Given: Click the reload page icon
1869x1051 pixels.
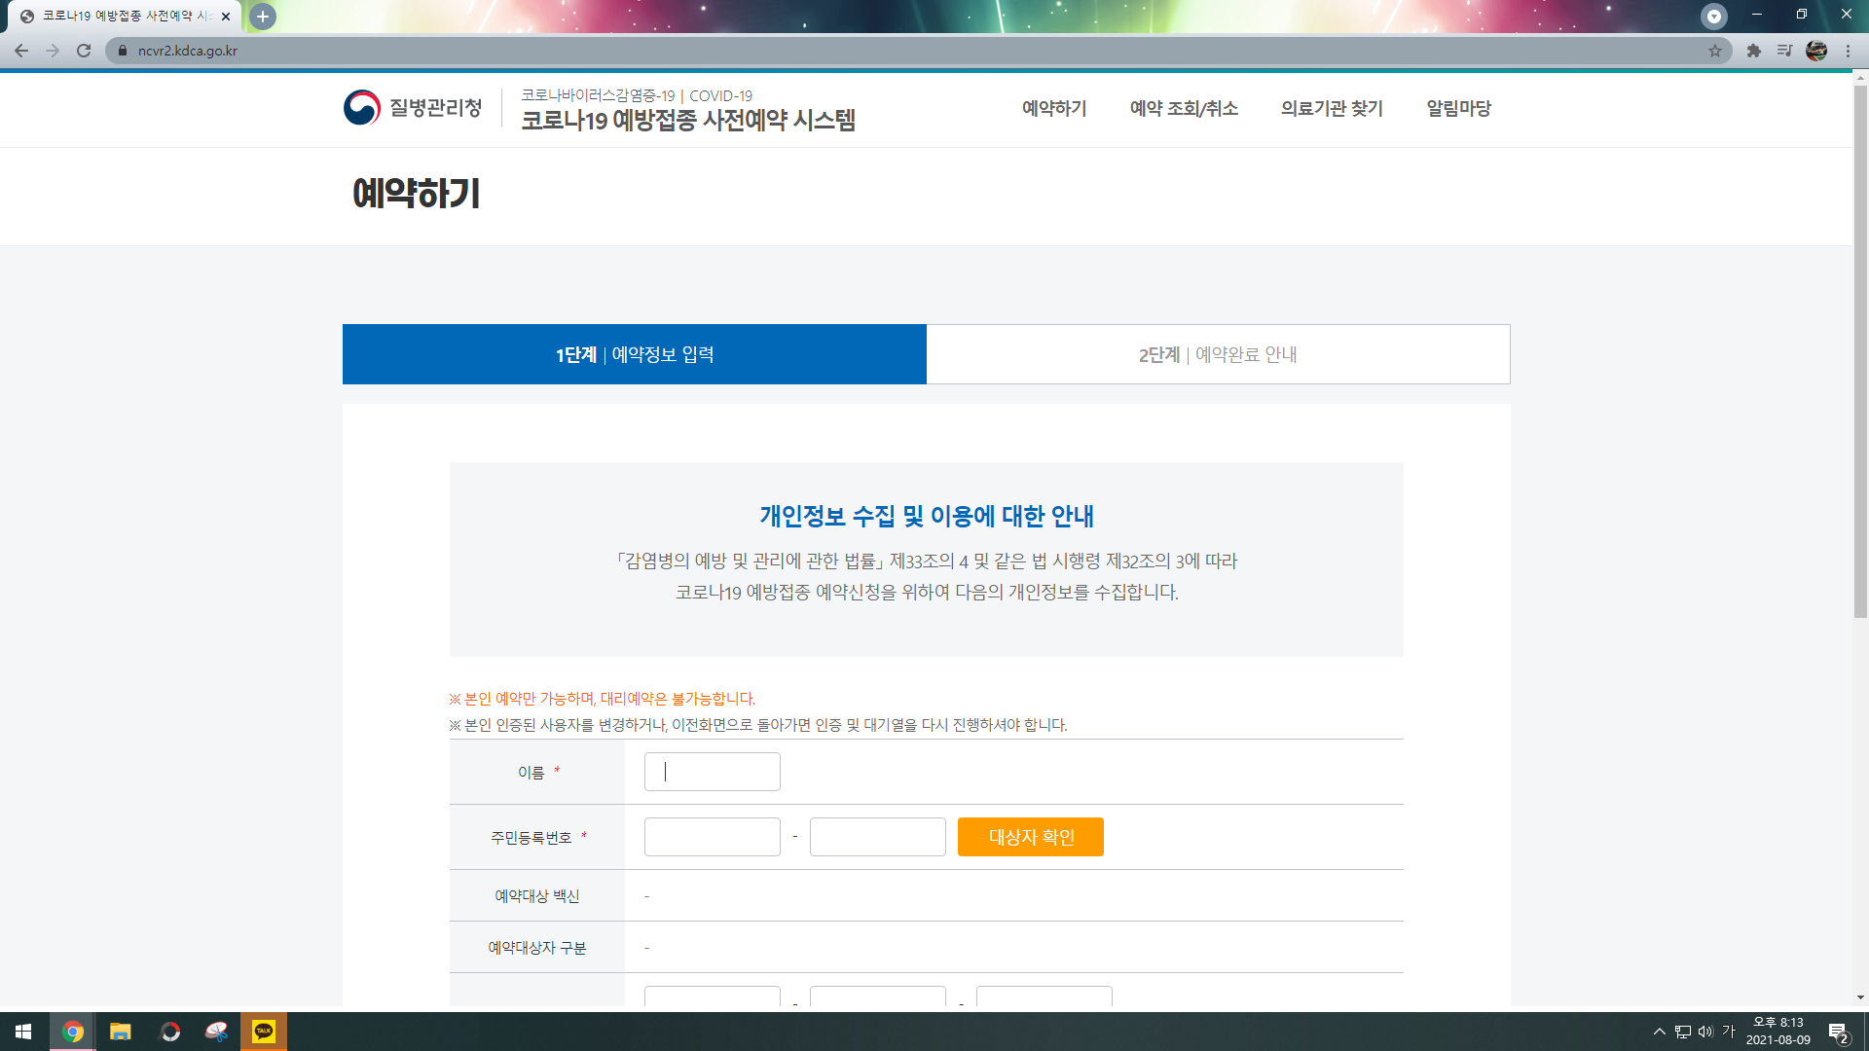Looking at the screenshot, I should coord(84,51).
